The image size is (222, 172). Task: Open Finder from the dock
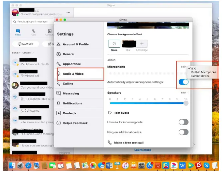[x=12, y=165]
